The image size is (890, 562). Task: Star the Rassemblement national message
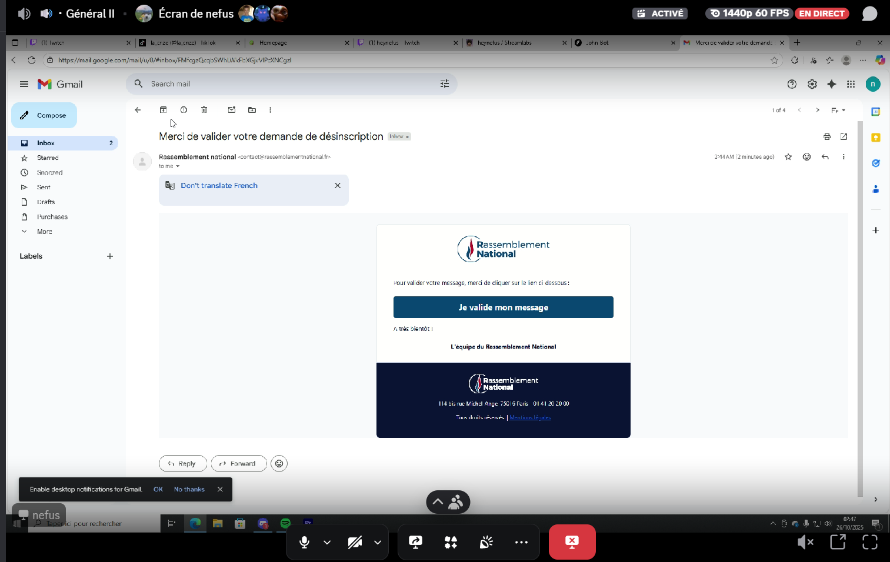788,157
